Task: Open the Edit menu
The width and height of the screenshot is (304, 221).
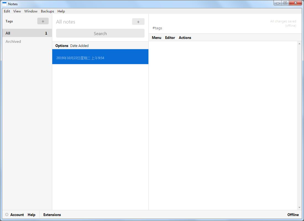Action: tap(7, 11)
